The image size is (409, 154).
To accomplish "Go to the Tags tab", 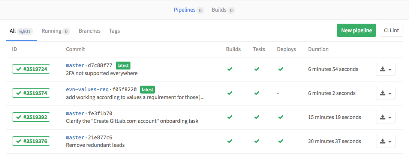I will point(114,31).
